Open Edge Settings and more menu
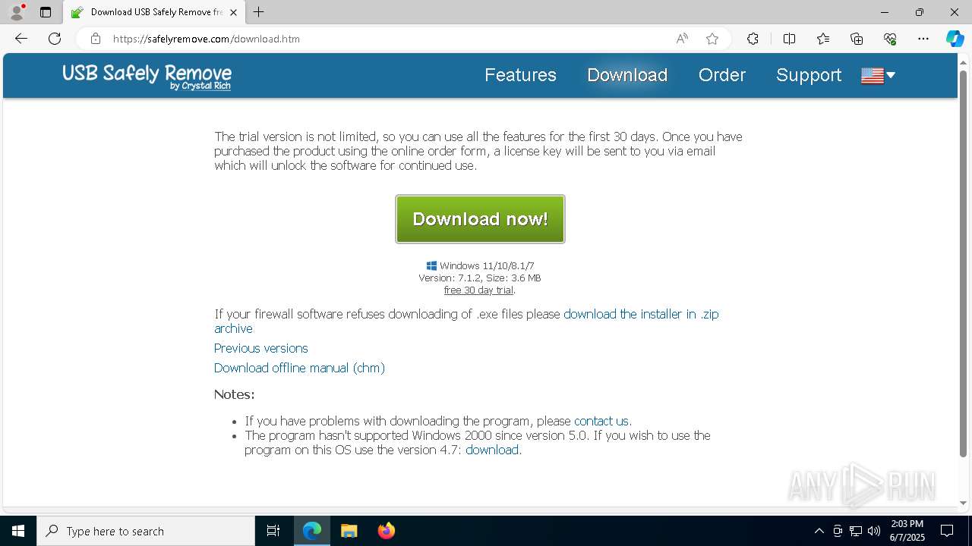 923,39
